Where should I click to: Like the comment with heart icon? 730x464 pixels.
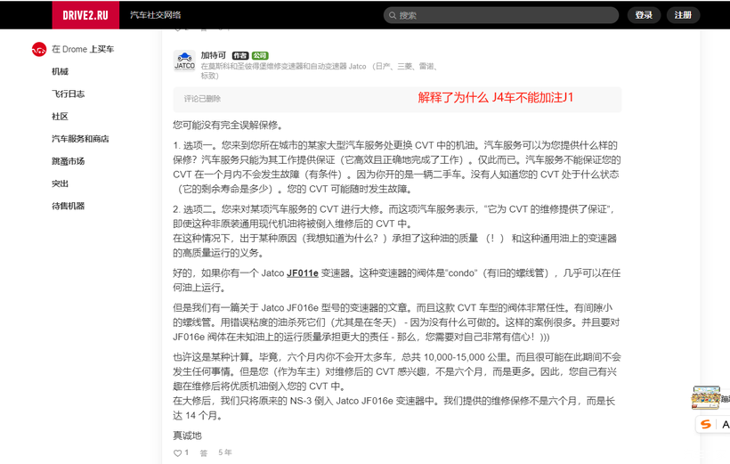tap(177, 452)
